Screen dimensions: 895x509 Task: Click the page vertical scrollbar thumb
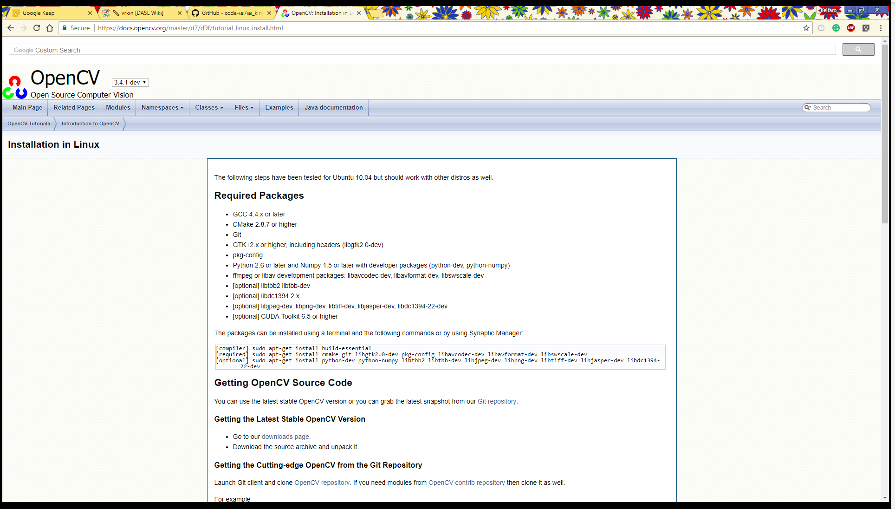(x=885, y=134)
